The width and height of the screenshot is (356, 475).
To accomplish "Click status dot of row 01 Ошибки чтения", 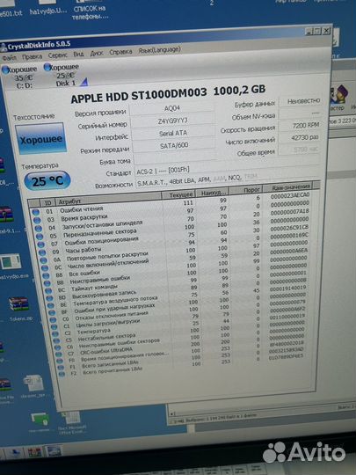I will (36, 212).
